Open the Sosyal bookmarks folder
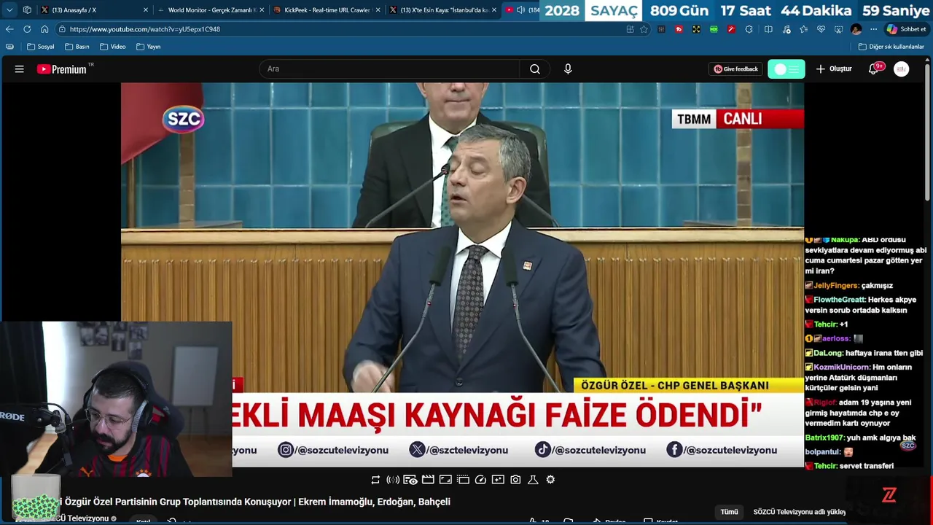Image resolution: width=933 pixels, height=525 pixels. [x=41, y=47]
